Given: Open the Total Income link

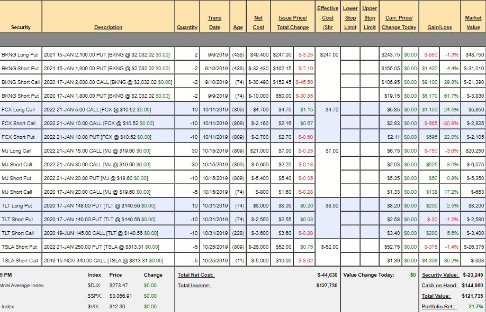Looking at the screenshot, I should tap(194, 286).
